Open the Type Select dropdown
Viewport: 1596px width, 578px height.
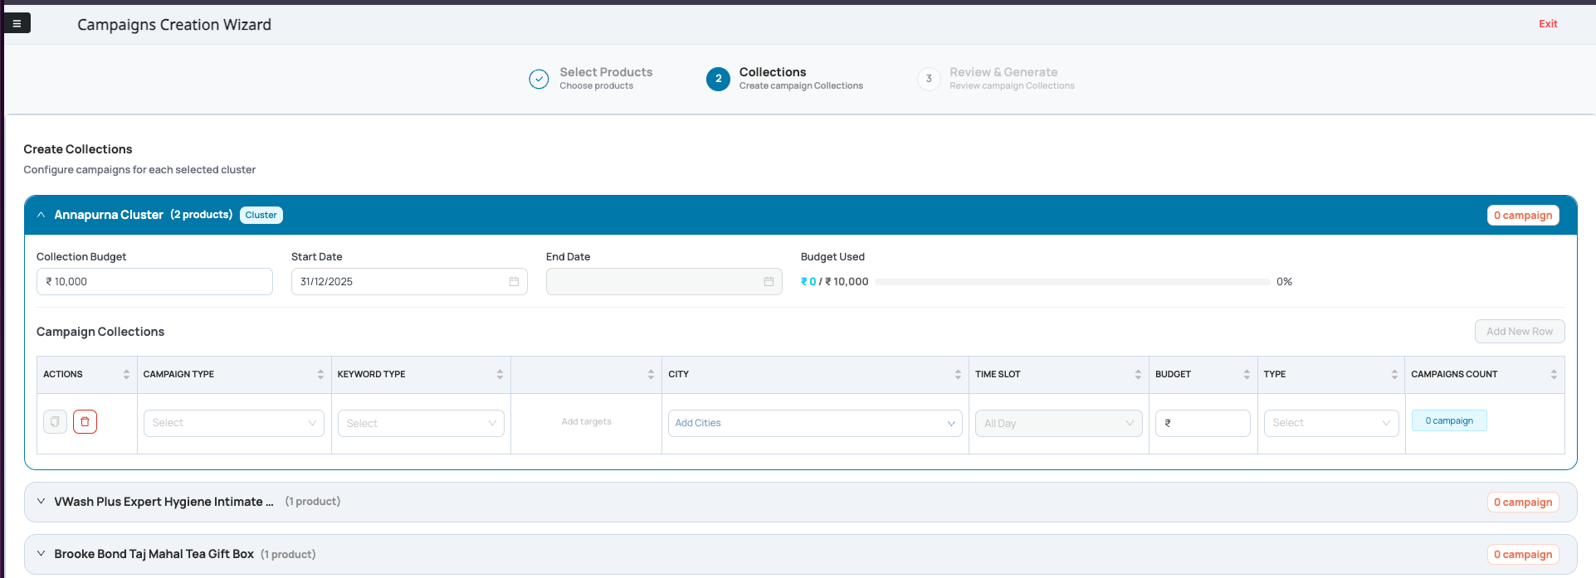1331,423
